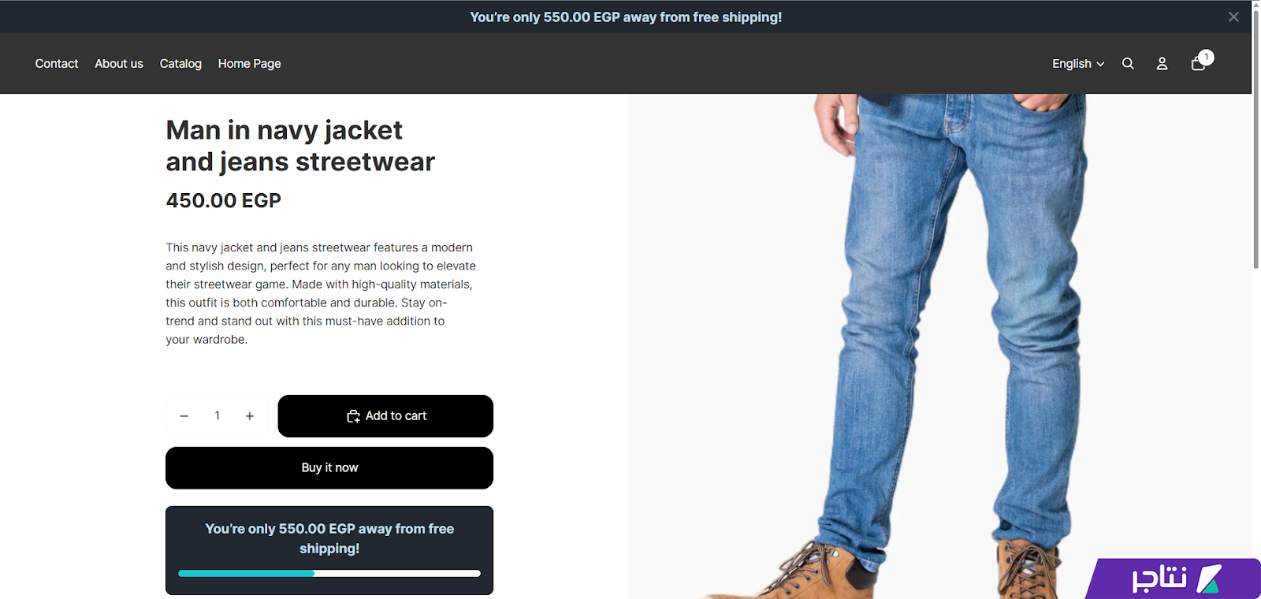This screenshot has width=1261, height=599.
Task: Click the quantity number field
Action: [217, 416]
